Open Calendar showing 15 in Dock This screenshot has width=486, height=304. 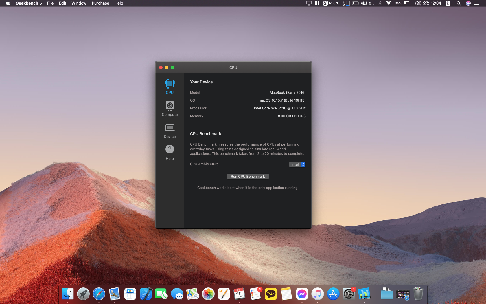pyautogui.click(x=240, y=294)
